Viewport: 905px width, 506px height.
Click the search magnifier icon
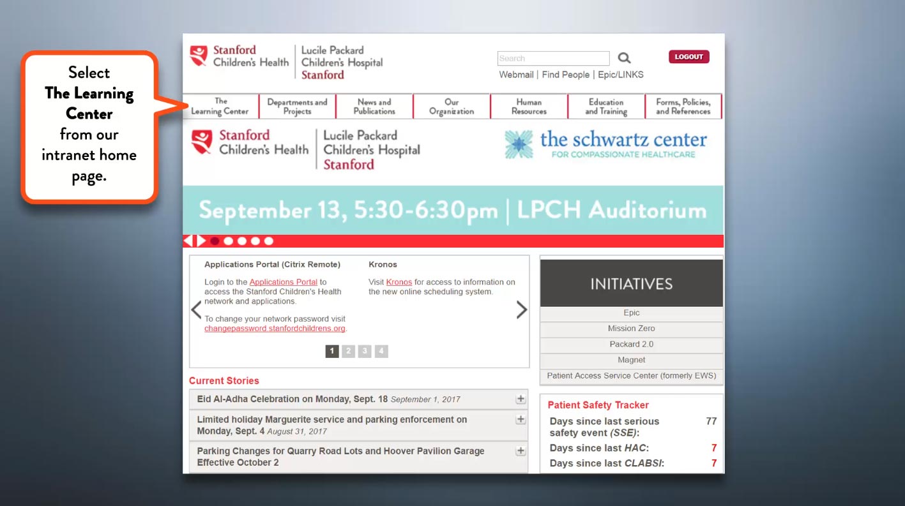click(x=624, y=58)
